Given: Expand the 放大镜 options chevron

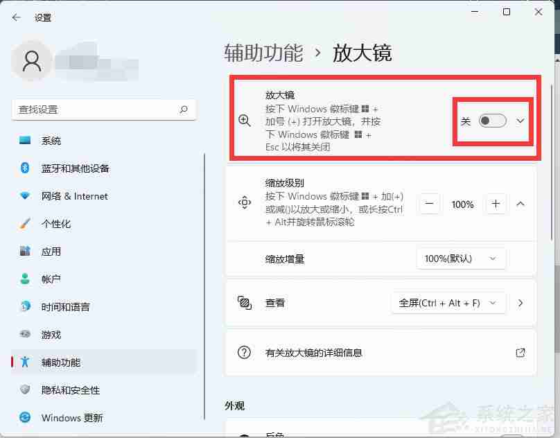Looking at the screenshot, I should click(x=520, y=121).
